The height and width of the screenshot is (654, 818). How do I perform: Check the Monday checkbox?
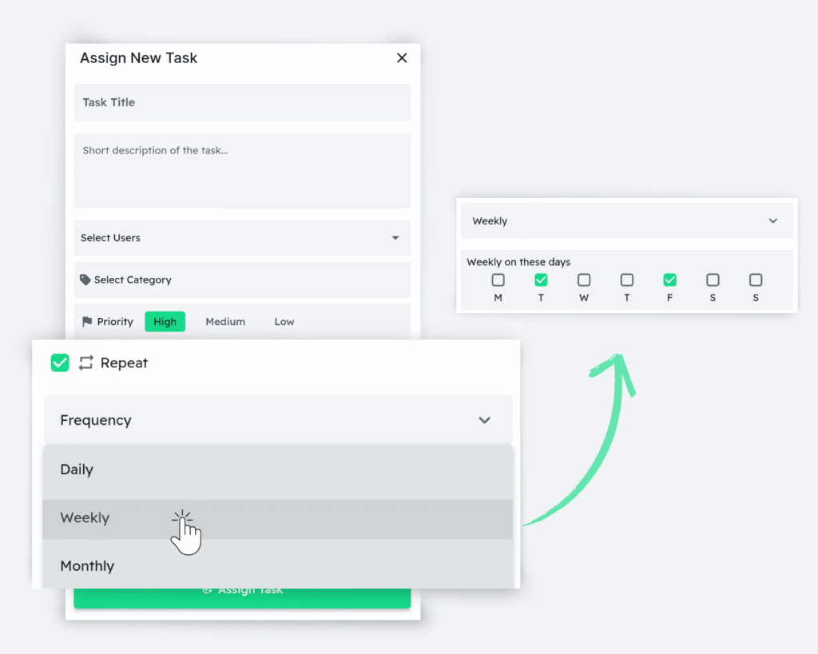pos(498,280)
